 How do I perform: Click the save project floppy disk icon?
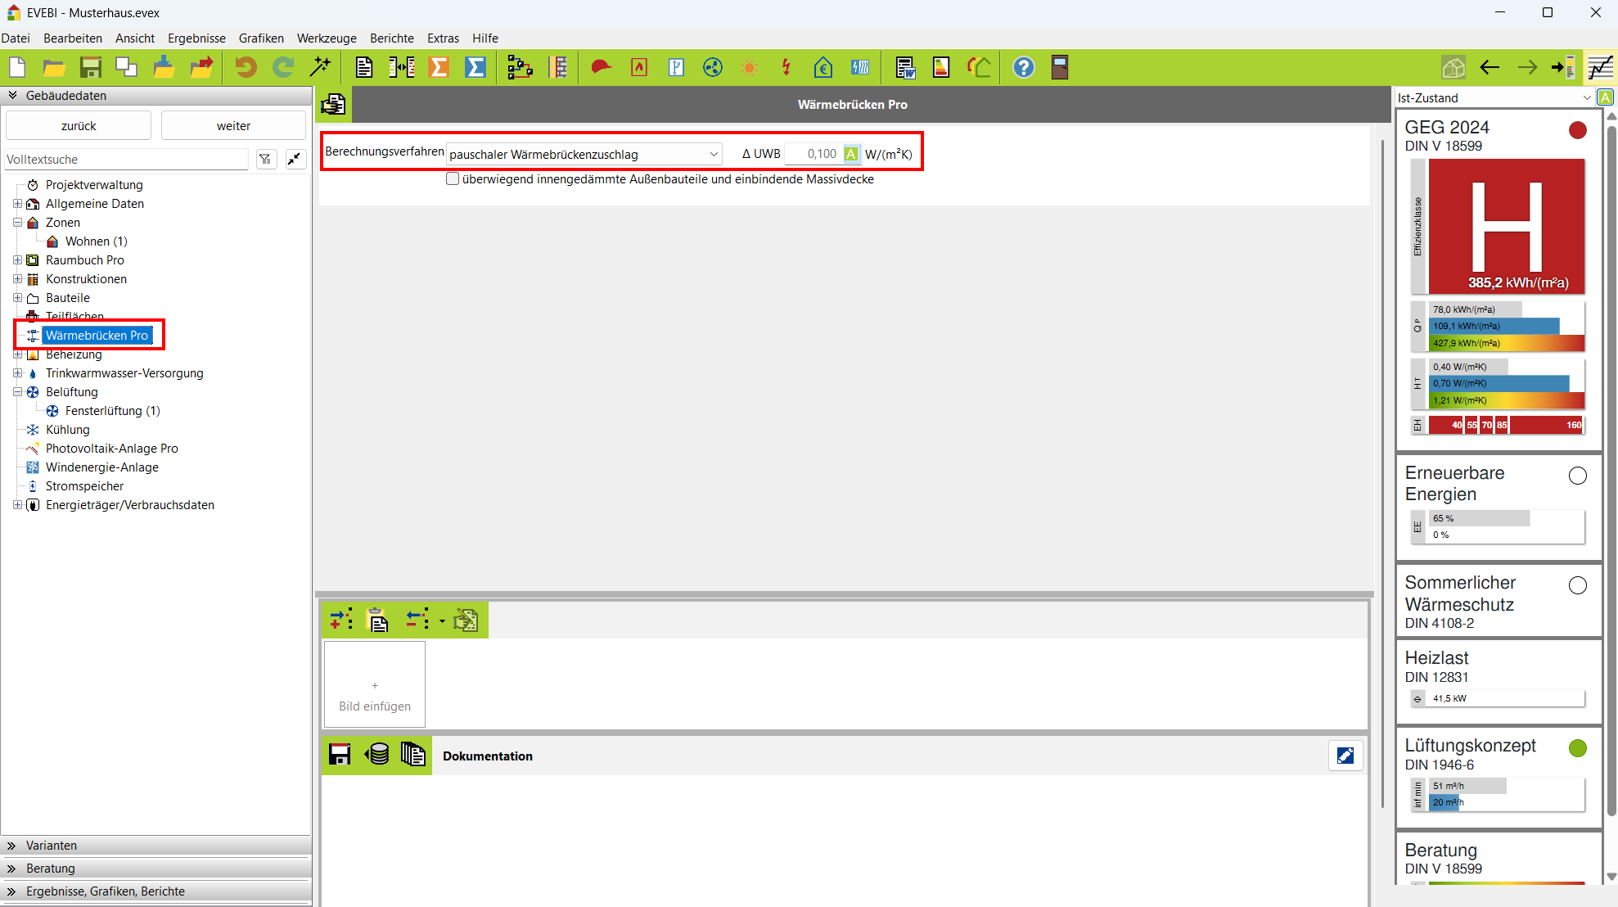click(90, 67)
